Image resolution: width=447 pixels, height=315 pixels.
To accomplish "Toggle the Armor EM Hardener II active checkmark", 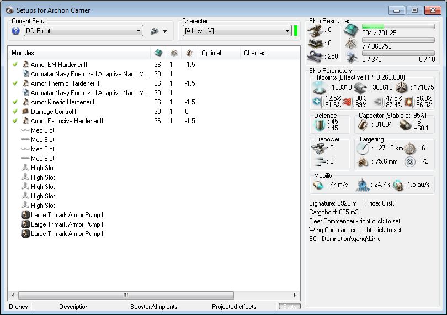I will (15, 65).
